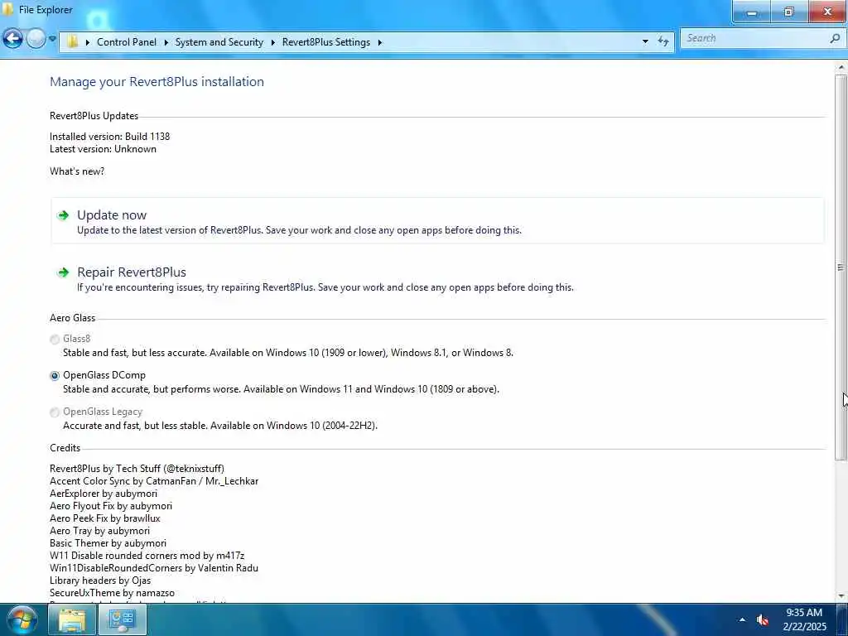Open the recent pages dropdown arrow

tap(52, 39)
